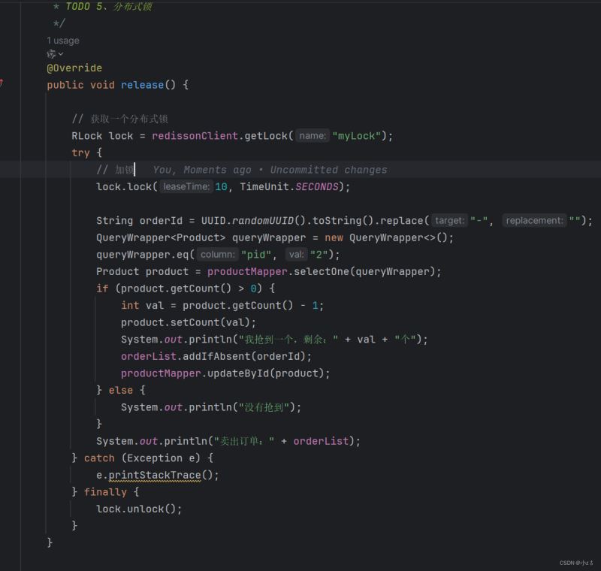601x571 pixels.
Task: Click the "name:" parameter hint
Action: pyautogui.click(x=313, y=136)
